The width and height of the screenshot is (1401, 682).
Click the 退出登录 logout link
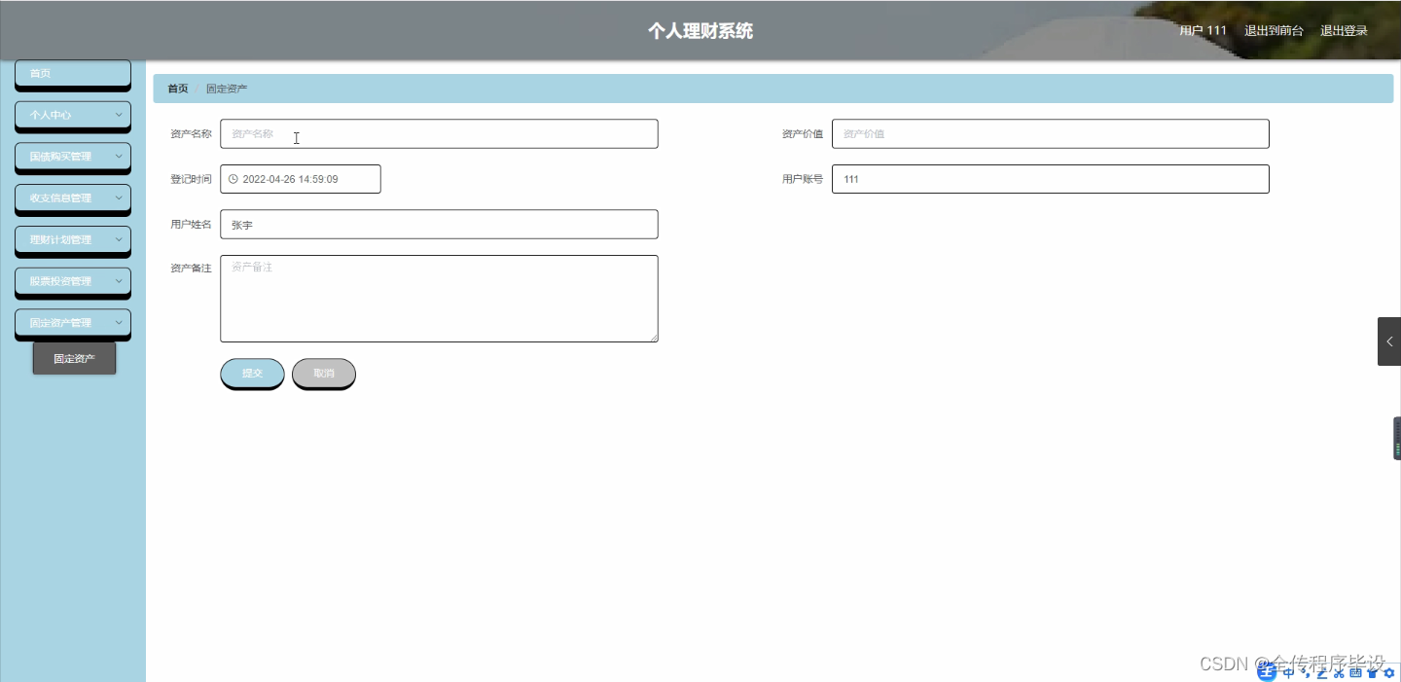coord(1344,30)
